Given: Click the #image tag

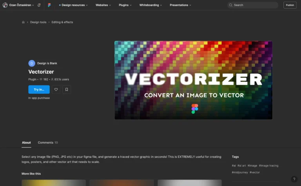Looking at the screenshot, I should click(252, 166).
